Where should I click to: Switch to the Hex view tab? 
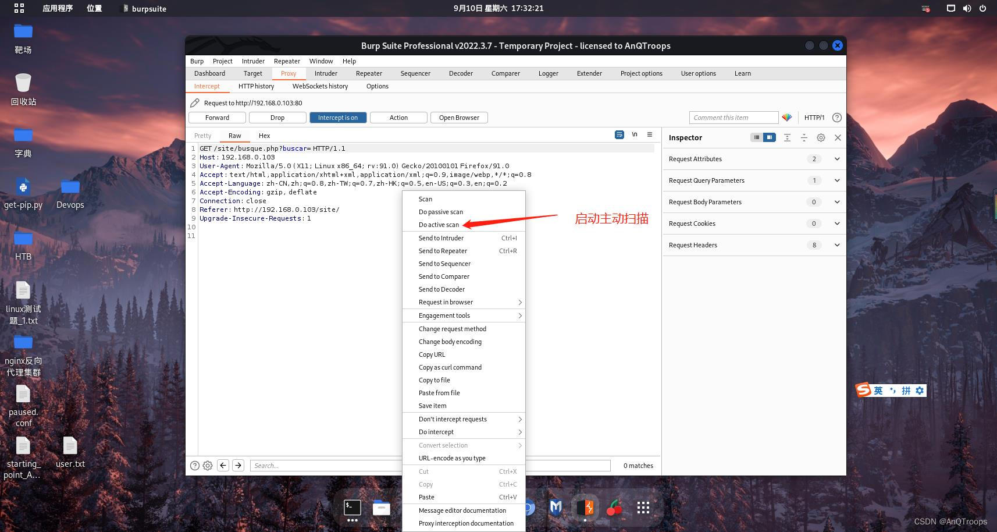[x=264, y=136]
